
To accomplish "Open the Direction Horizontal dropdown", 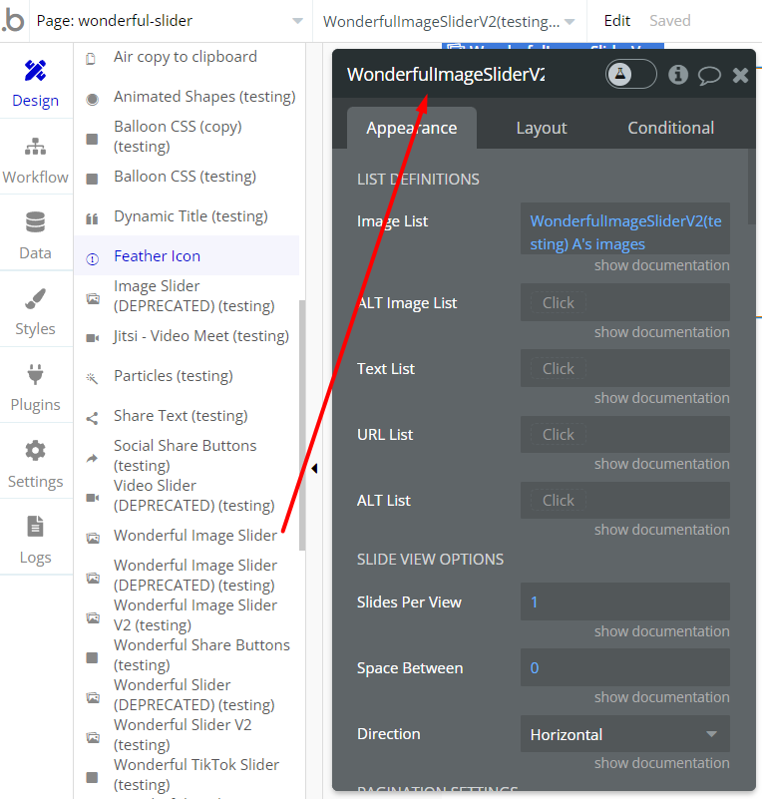I will pos(624,734).
